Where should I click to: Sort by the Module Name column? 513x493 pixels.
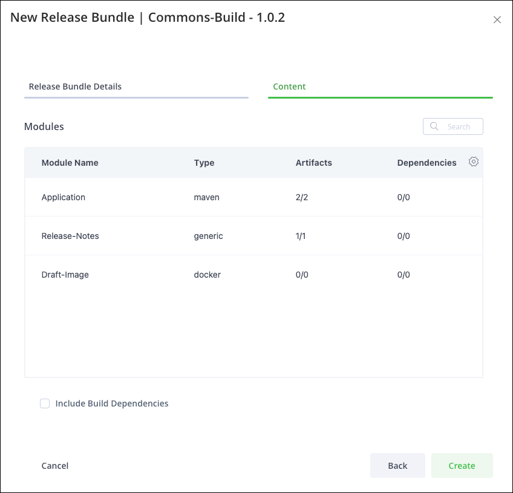point(70,163)
